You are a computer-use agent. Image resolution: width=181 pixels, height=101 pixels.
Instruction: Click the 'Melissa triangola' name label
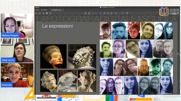point(10,35)
